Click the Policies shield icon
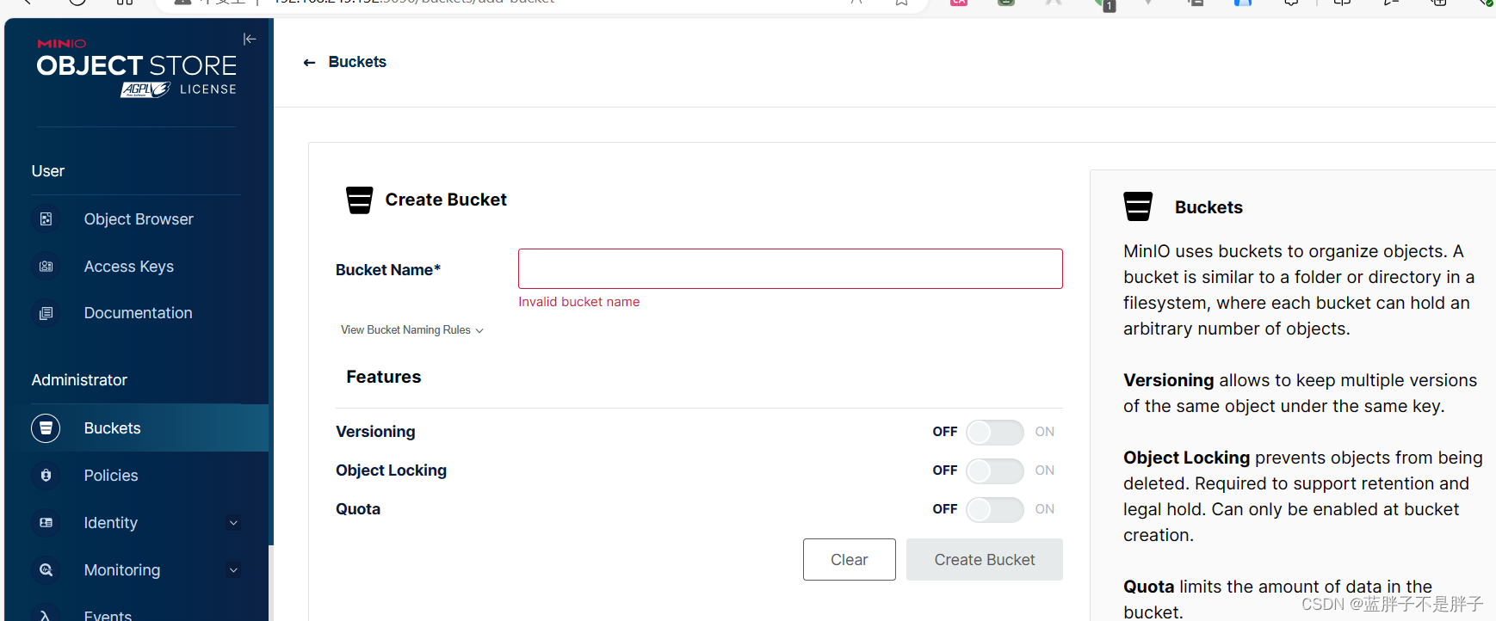Viewport: 1496px width, 621px height. click(46, 476)
